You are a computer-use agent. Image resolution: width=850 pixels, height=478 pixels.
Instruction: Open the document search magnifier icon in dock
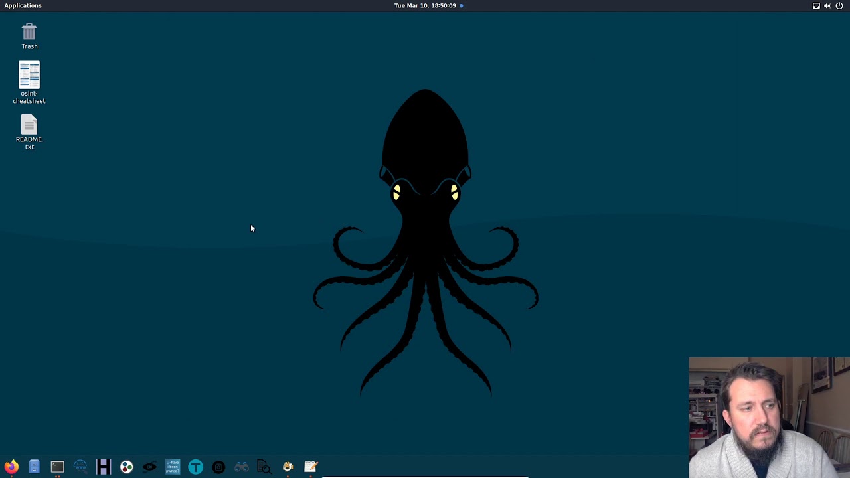point(264,467)
